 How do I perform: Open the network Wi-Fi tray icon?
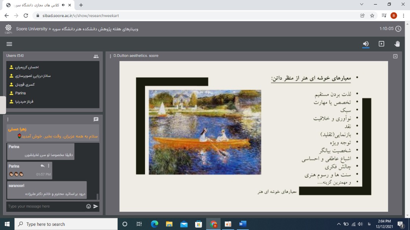(x=353, y=224)
